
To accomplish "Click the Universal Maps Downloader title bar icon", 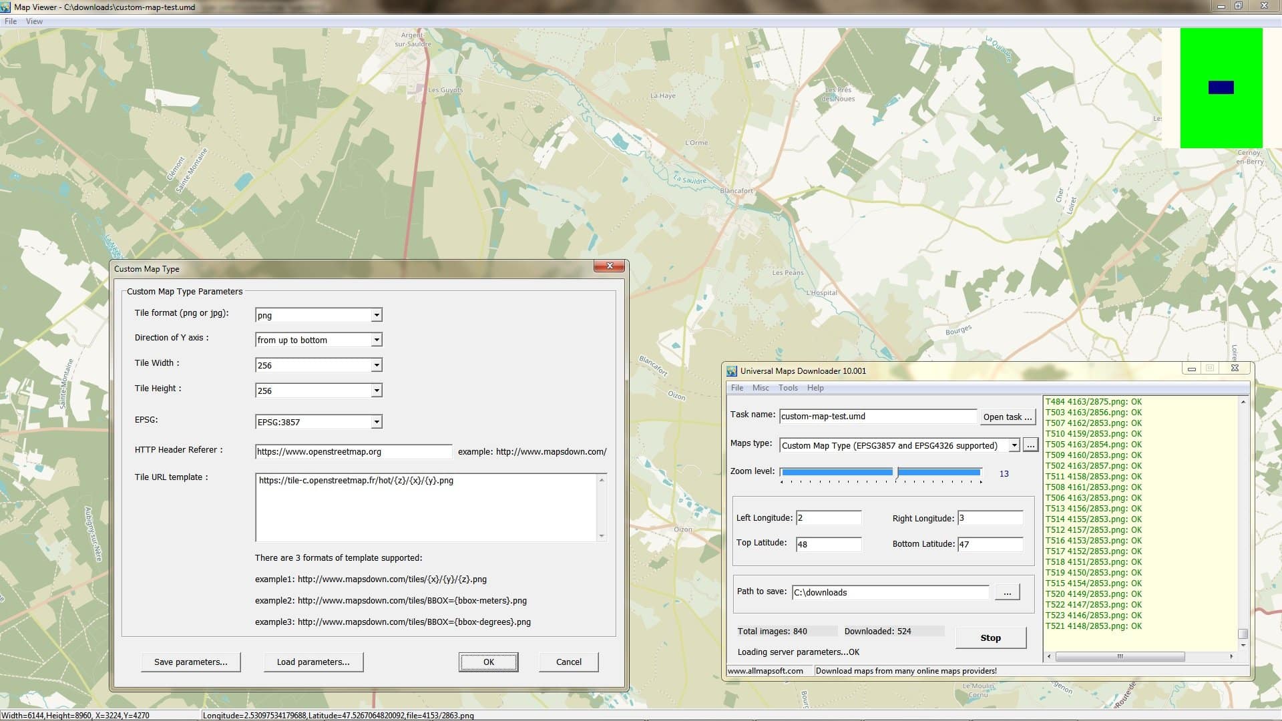I will (x=731, y=371).
